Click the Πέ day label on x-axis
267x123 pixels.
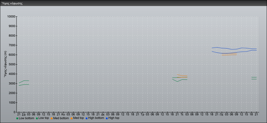coord(222,114)
